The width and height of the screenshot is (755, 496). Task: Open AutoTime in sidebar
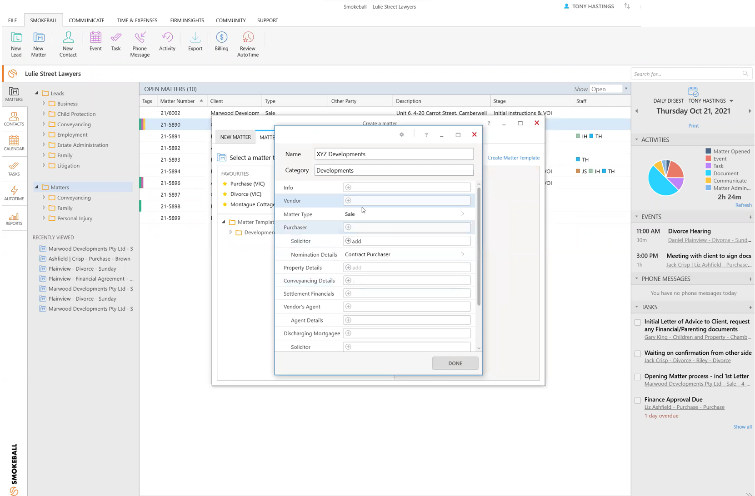tap(14, 193)
